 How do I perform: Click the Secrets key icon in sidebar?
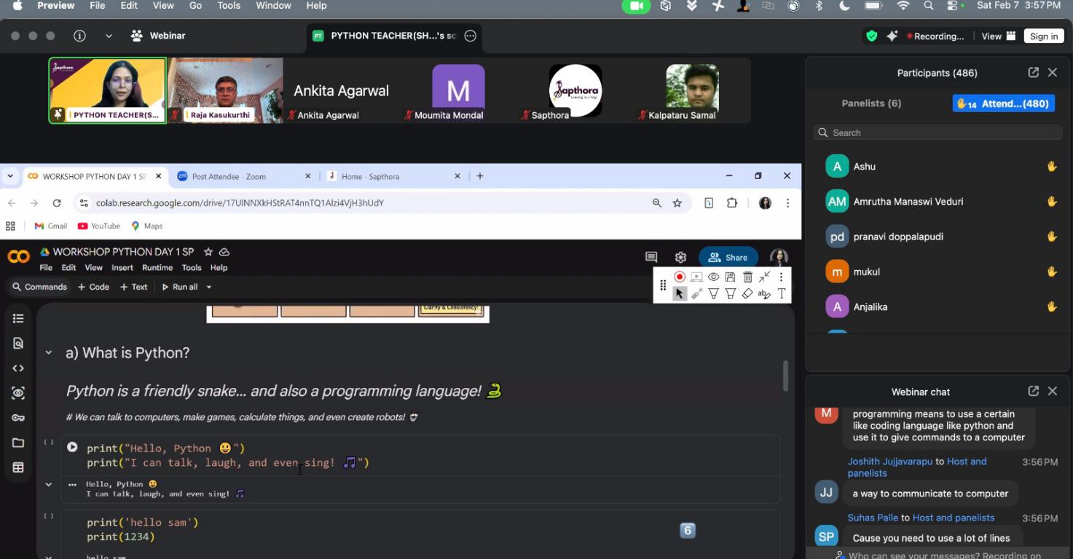[18, 418]
